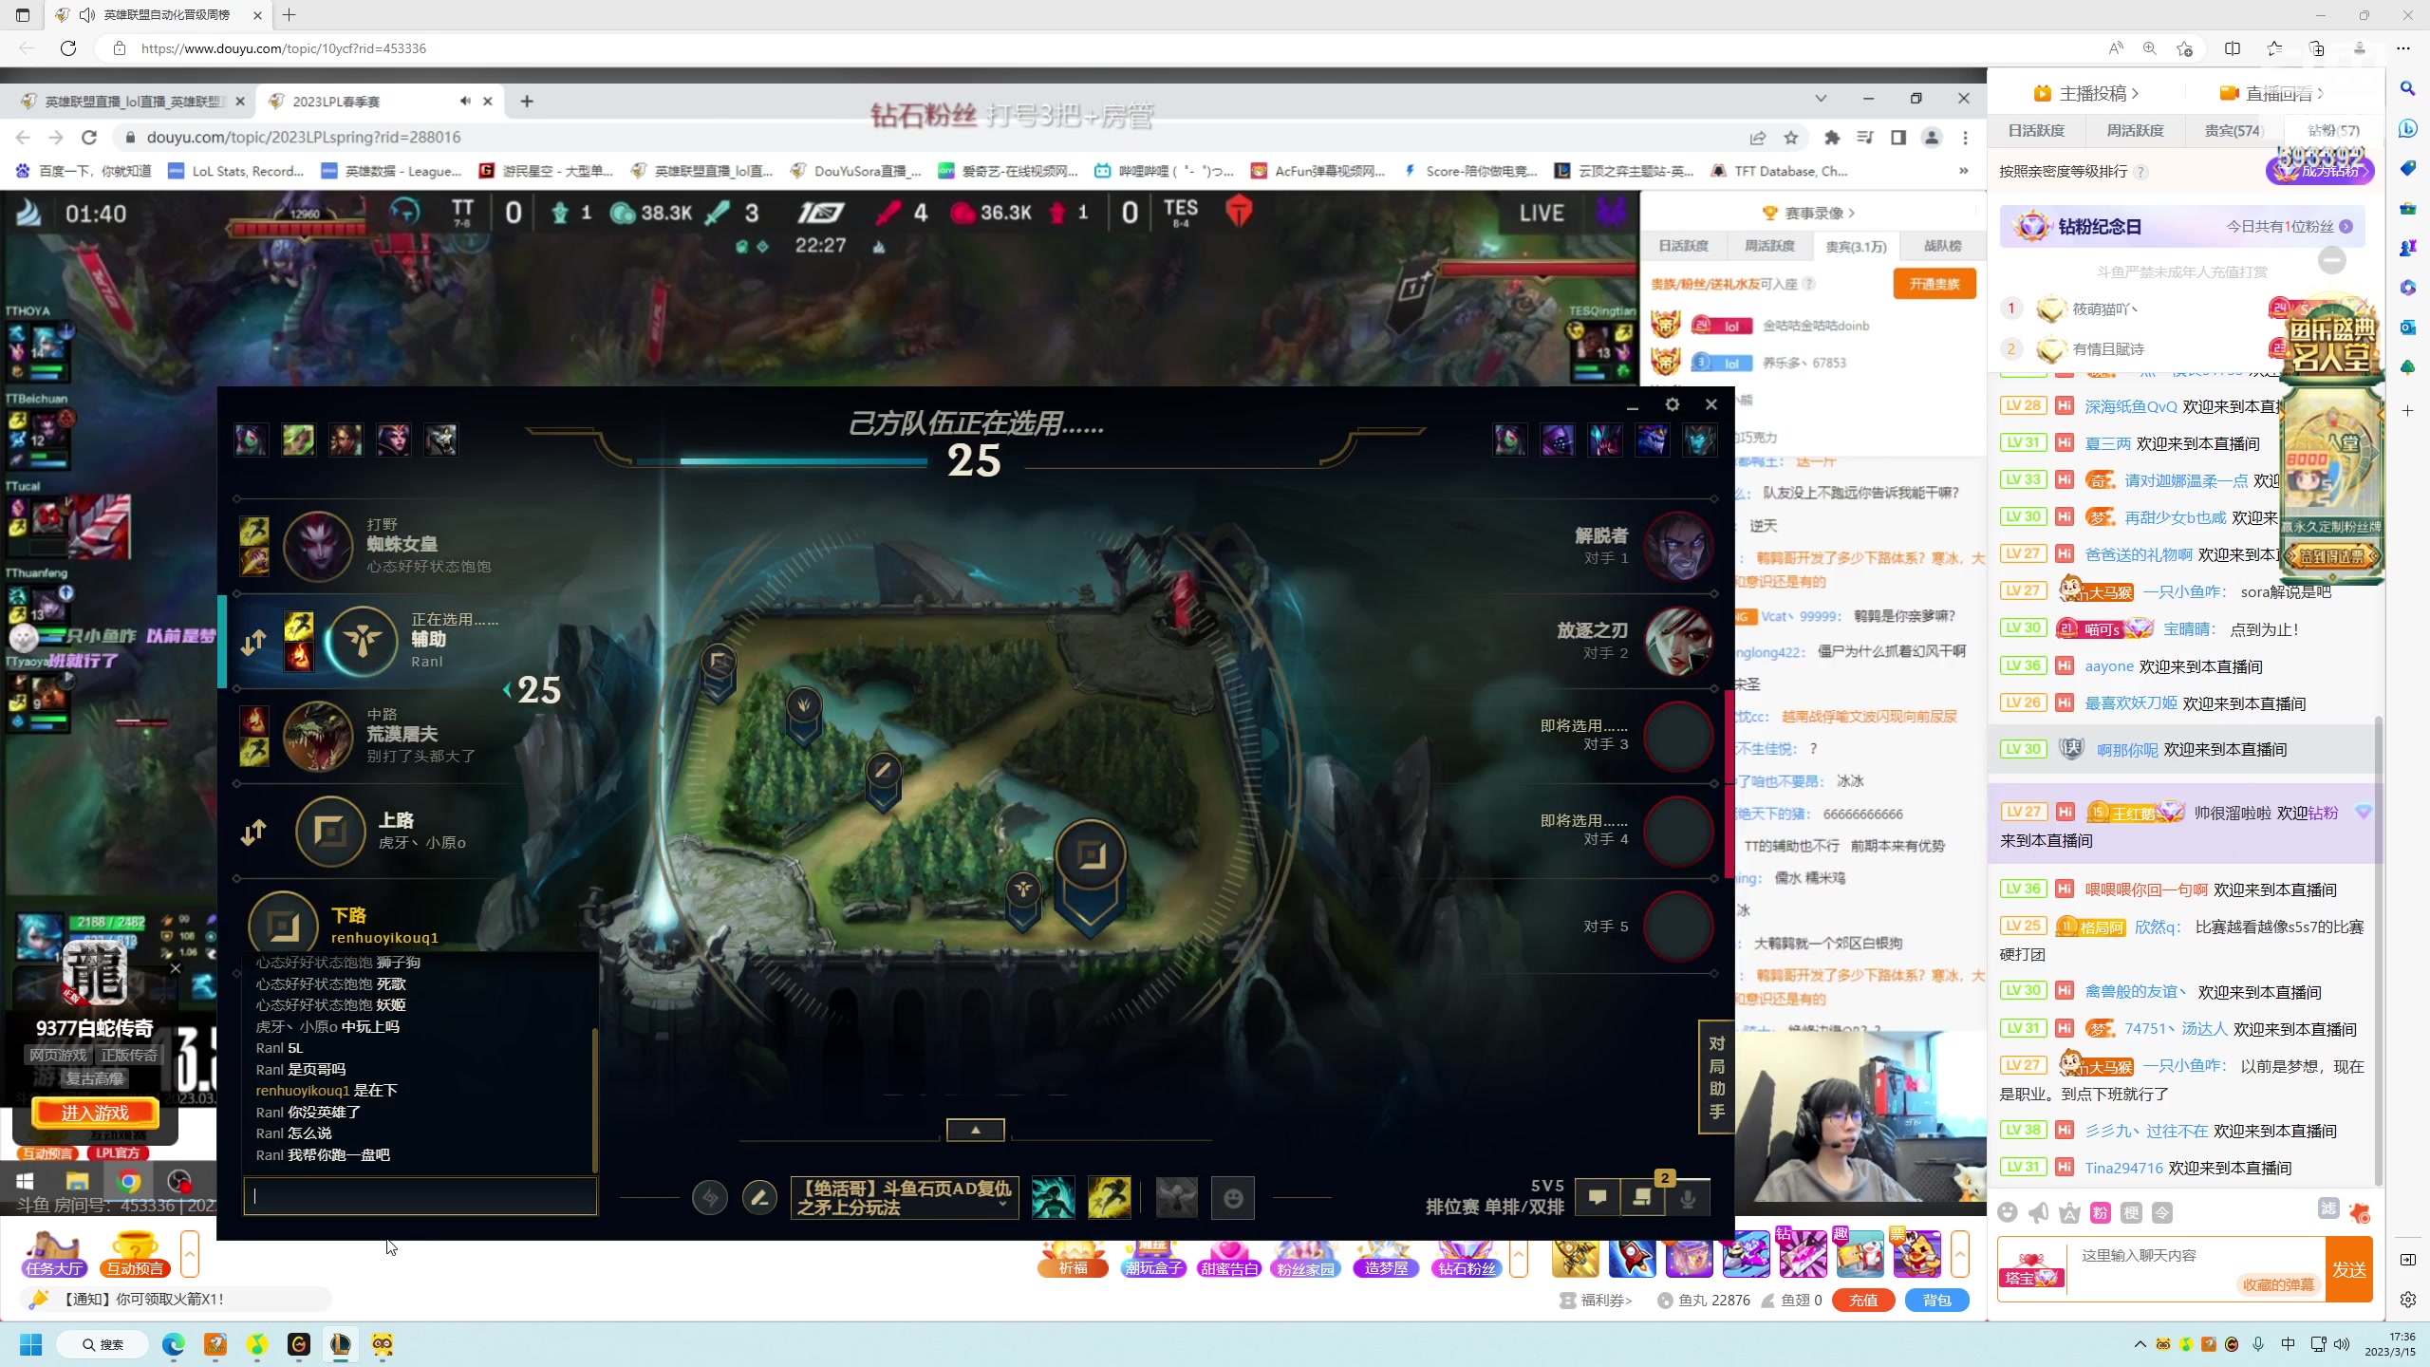Open the 互动预言 trophy icon
Viewport: 2430px width, 1367px height.
(135, 1254)
